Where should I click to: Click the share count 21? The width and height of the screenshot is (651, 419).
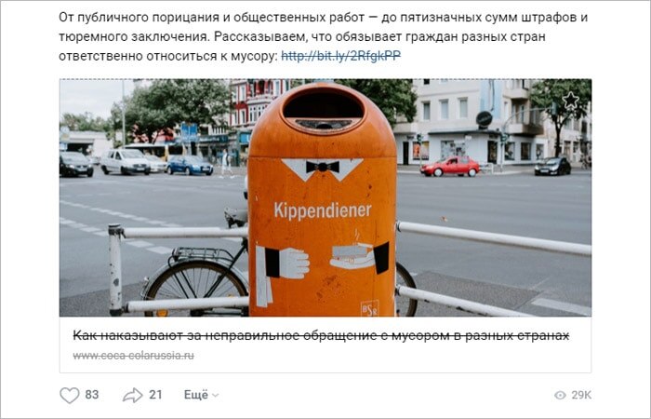(155, 395)
